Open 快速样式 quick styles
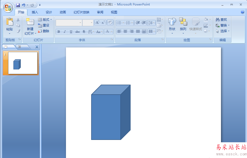The width and height of the screenshot is (247, 158). (x=196, y=26)
